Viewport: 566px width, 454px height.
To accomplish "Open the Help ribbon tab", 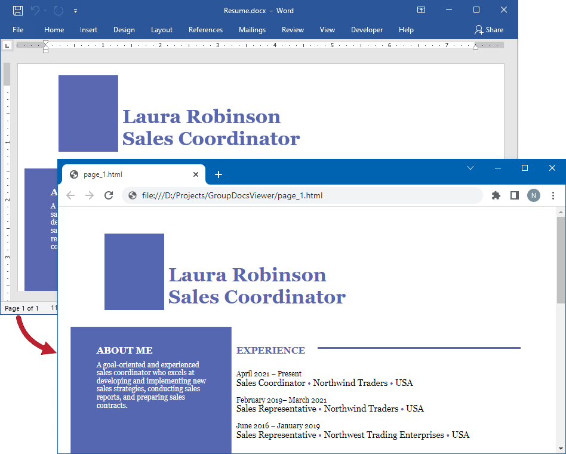I will (x=406, y=30).
